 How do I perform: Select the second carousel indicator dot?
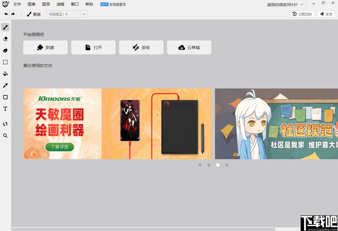coord(209,165)
